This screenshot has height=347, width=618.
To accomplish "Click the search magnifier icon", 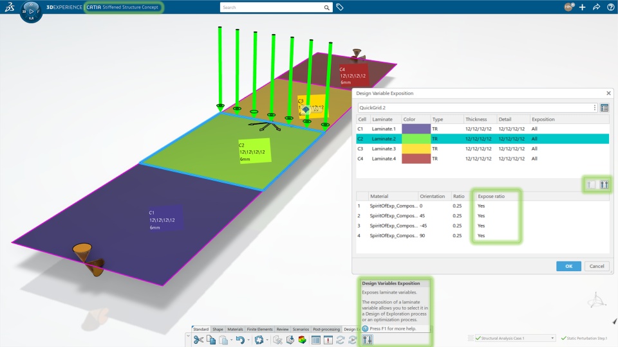I will (x=327, y=8).
